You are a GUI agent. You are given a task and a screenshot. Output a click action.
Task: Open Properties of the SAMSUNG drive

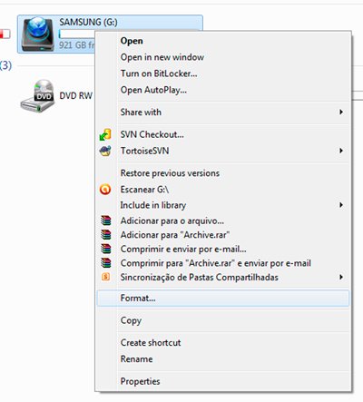coord(223,381)
